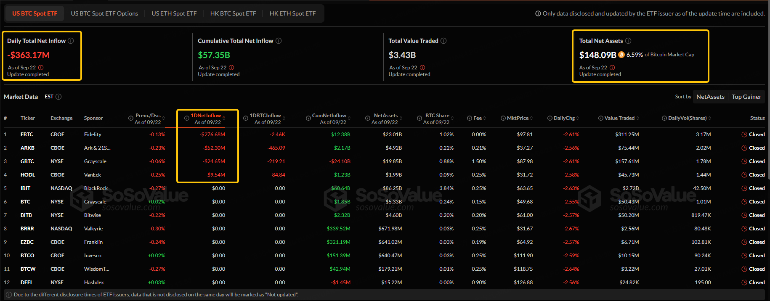Click Closed clock icon in IBIT row
Image resolution: width=770 pixels, height=301 pixels.
(744, 188)
